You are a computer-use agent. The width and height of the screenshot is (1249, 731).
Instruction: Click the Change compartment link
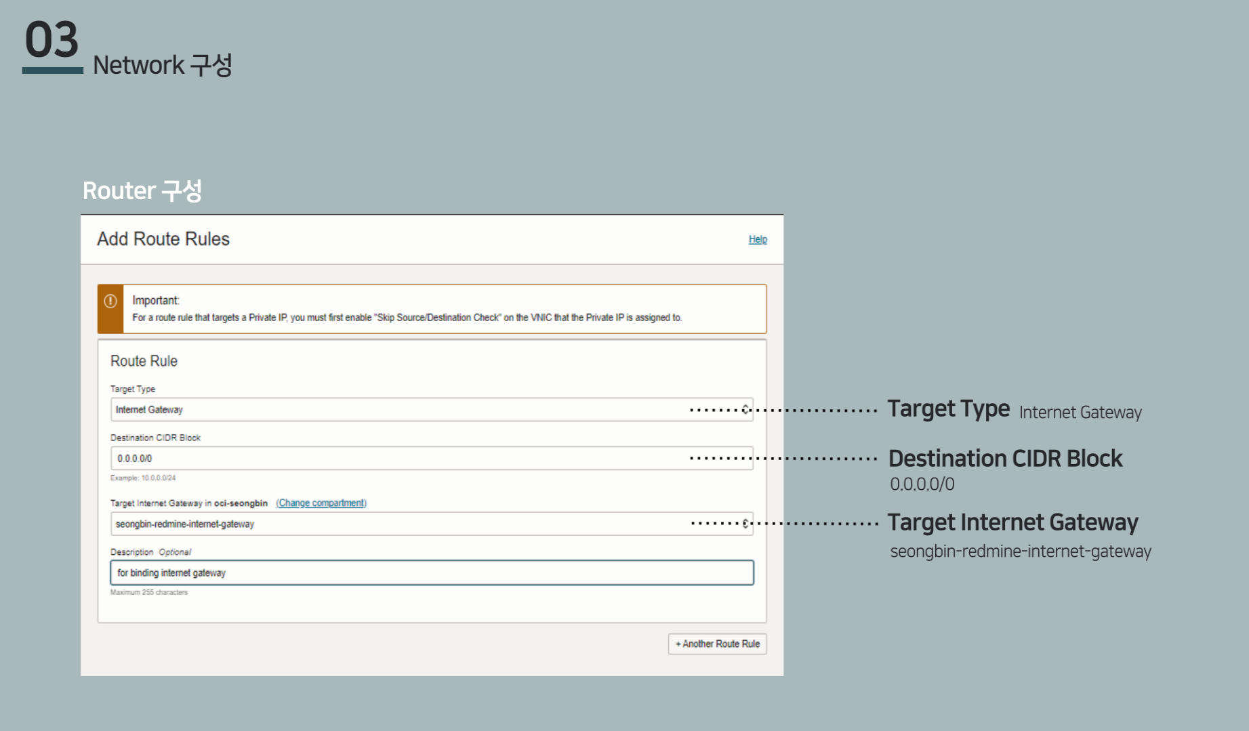click(x=321, y=503)
